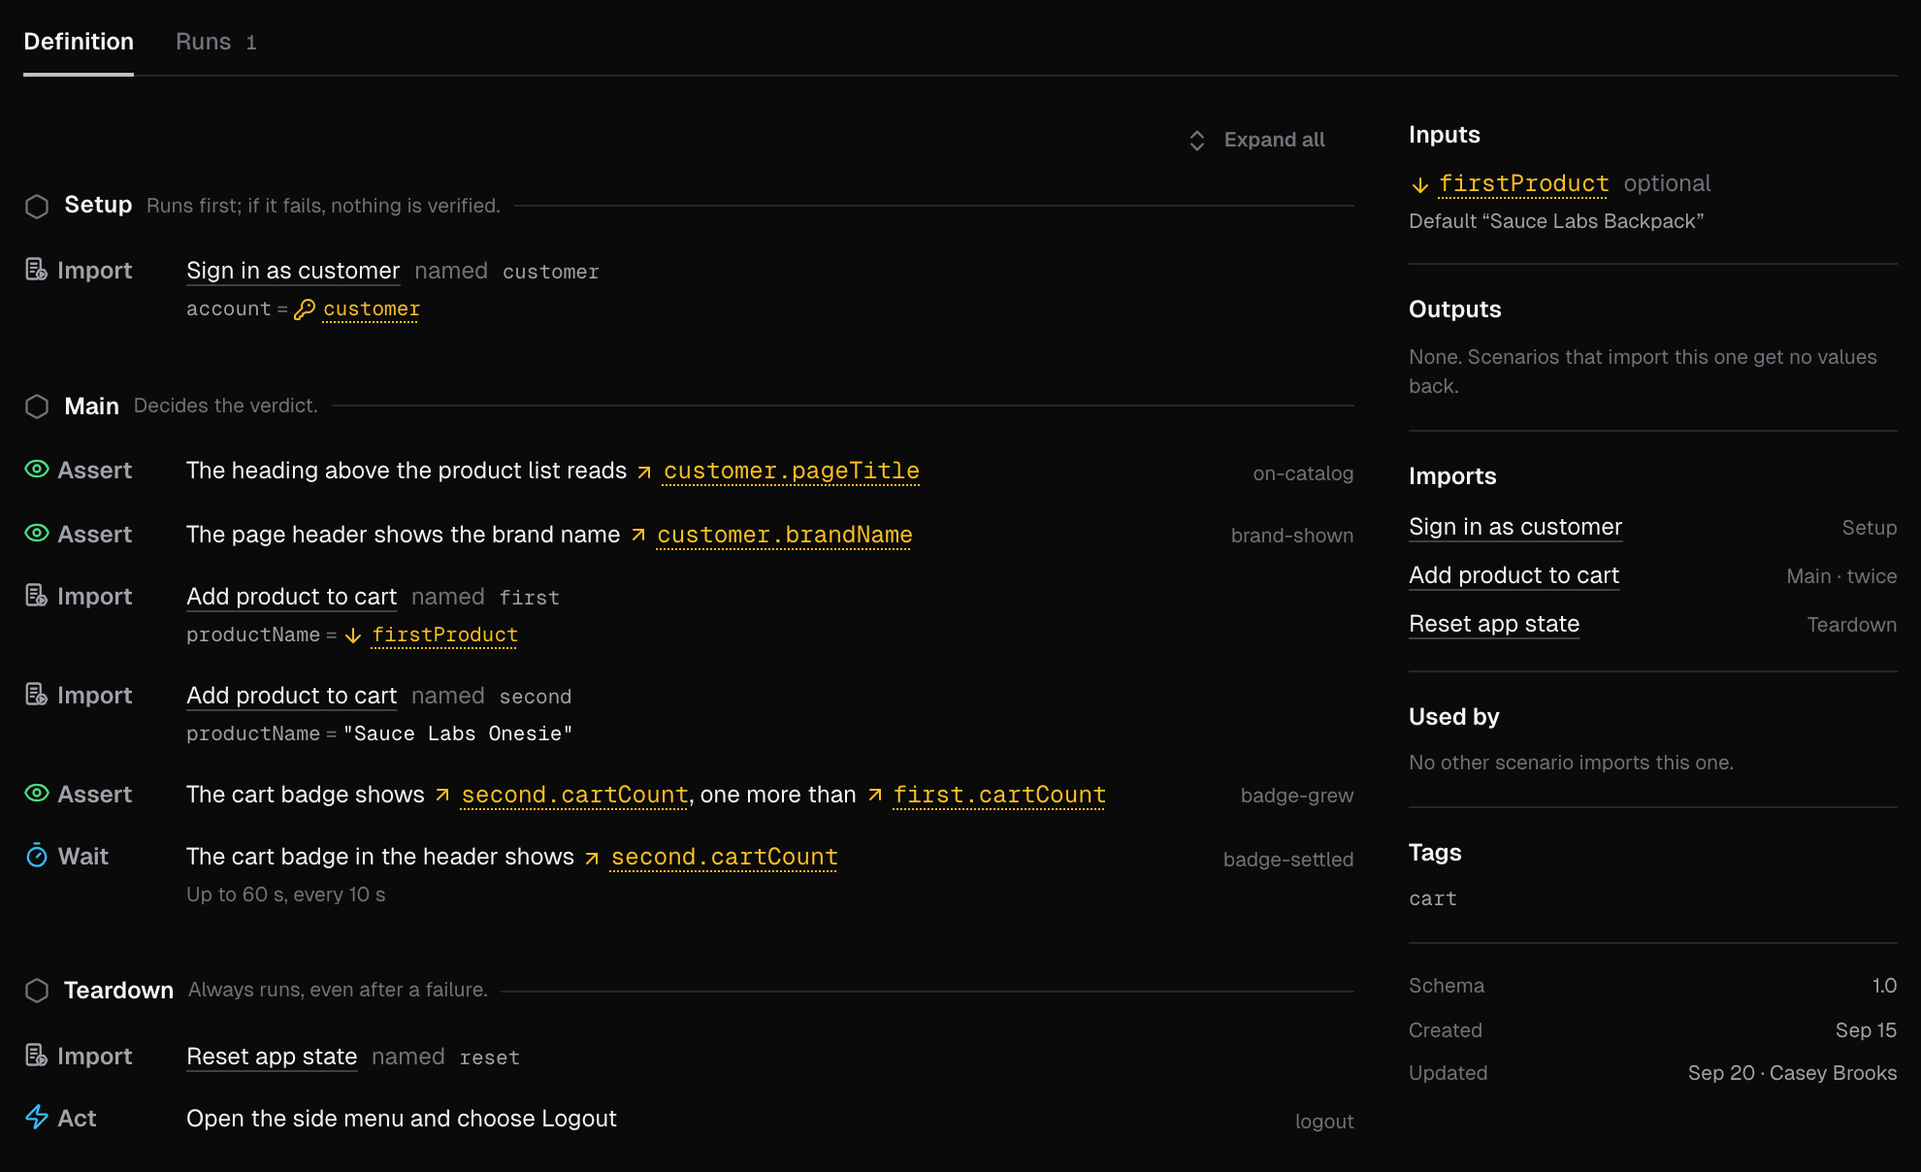The height and width of the screenshot is (1172, 1921).
Task: Open customer.pageTitle reference
Action: pos(791,472)
